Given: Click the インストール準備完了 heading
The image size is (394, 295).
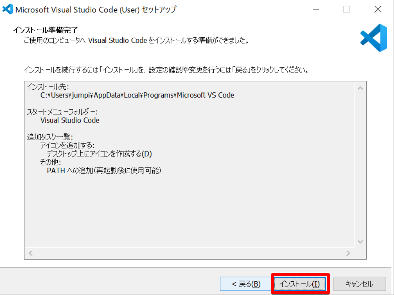Looking at the screenshot, I should click(45, 30).
